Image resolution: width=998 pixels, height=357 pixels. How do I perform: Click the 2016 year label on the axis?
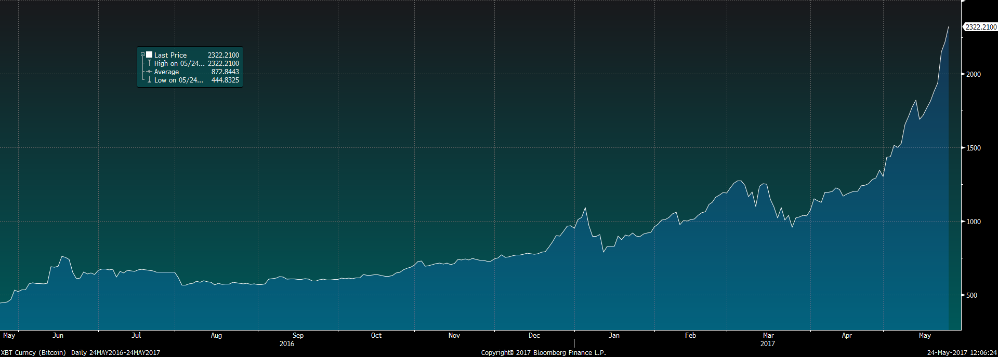286,344
